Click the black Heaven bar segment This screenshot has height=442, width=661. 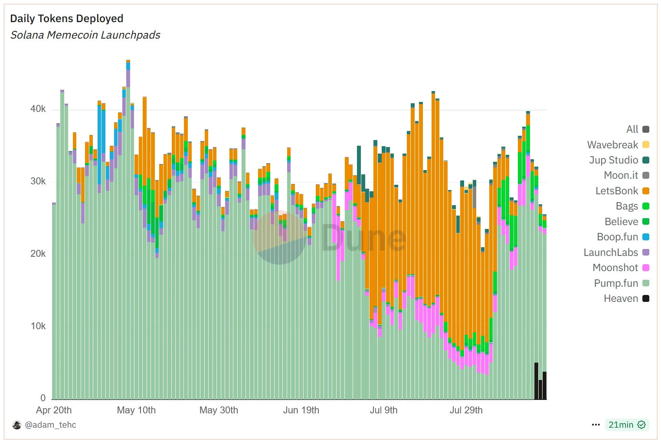pyautogui.click(x=537, y=381)
